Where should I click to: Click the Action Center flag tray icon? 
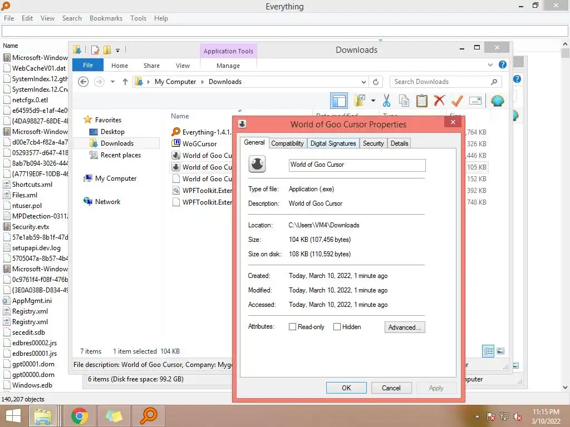pos(491,416)
